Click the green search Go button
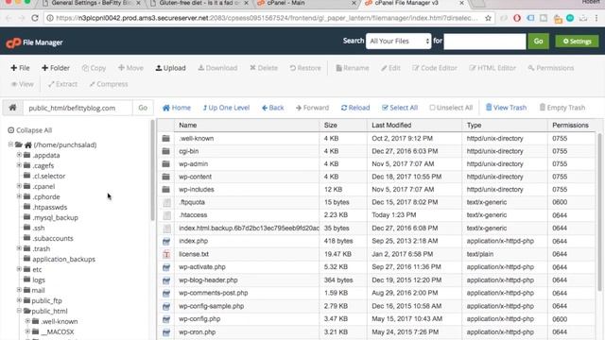The width and height of the screenshot is (605, 340). 538,42
